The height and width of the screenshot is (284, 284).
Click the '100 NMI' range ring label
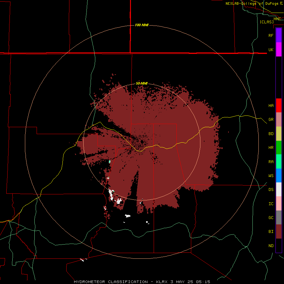tap(142, 25)
